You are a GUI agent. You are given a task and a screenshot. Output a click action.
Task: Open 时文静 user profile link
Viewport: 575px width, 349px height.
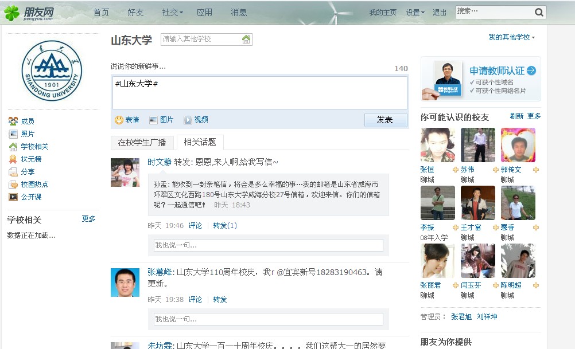pyautogui.click(x=160, y=162)
